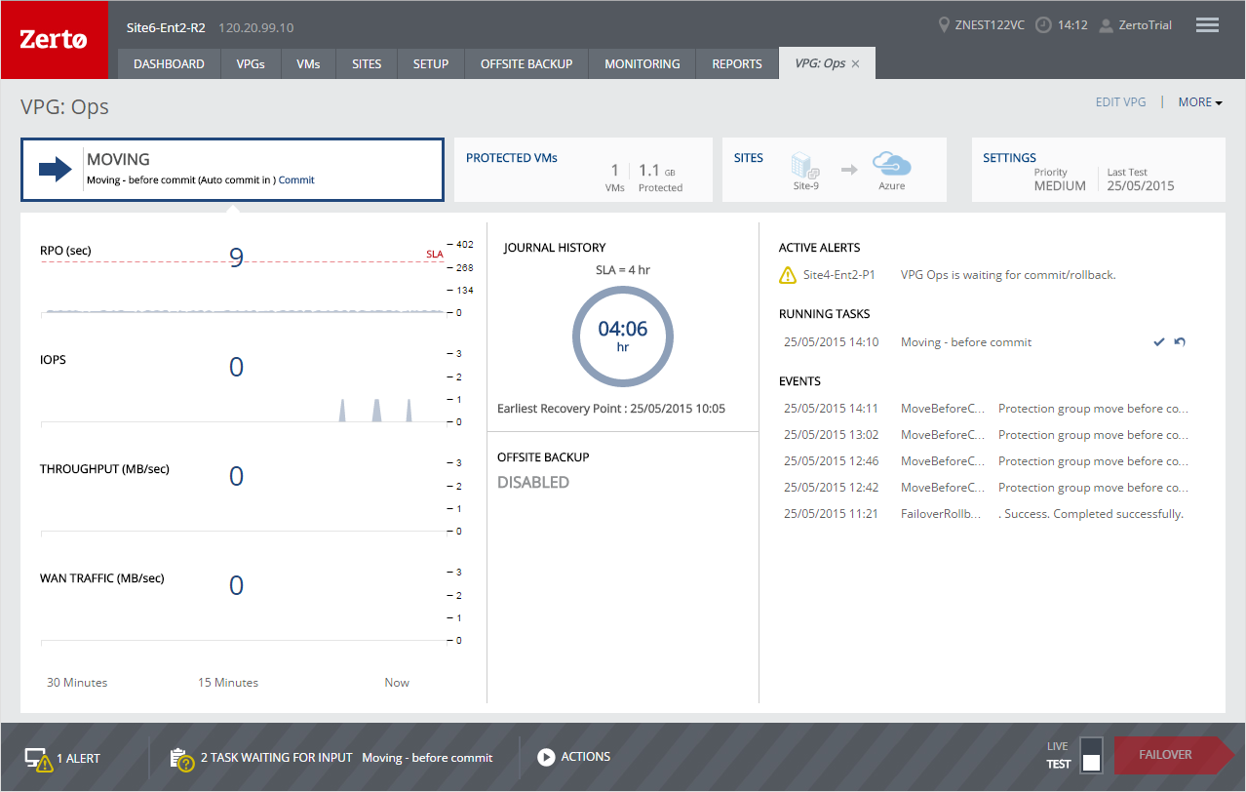Viewport: 1246px width, 792px height.
Task: Close the VPG: Ops tab
Action: (x=855, y=63)
